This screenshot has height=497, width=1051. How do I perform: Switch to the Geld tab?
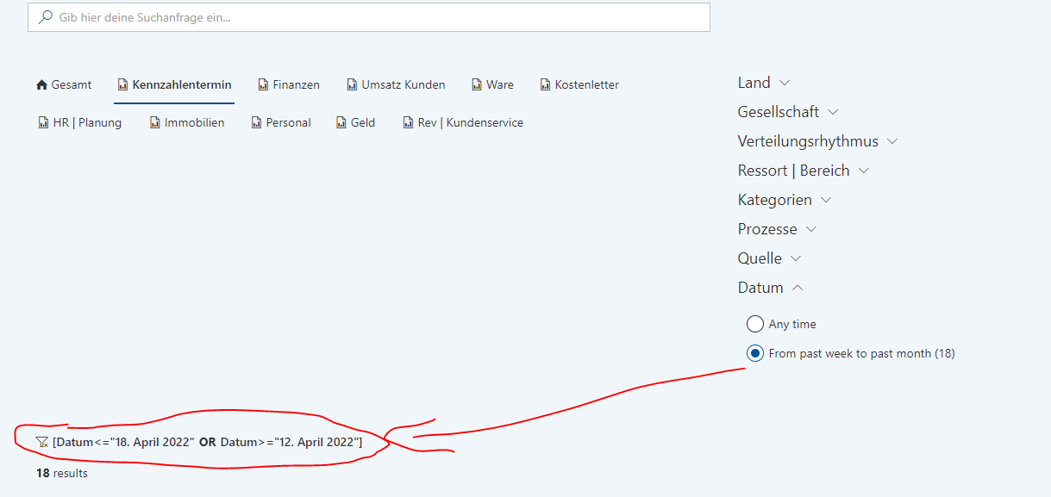coord(355,122)
